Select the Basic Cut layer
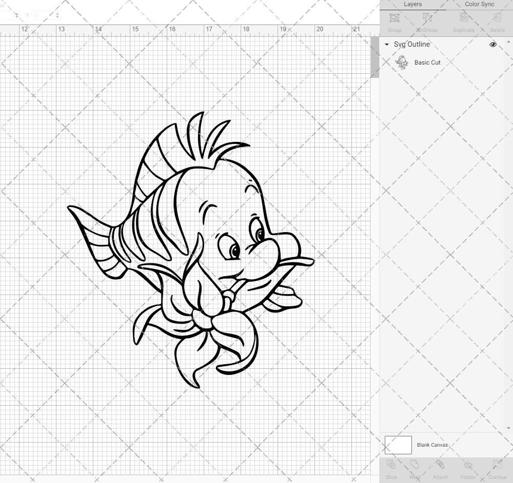Screen dimensions: 513x483 426,62
